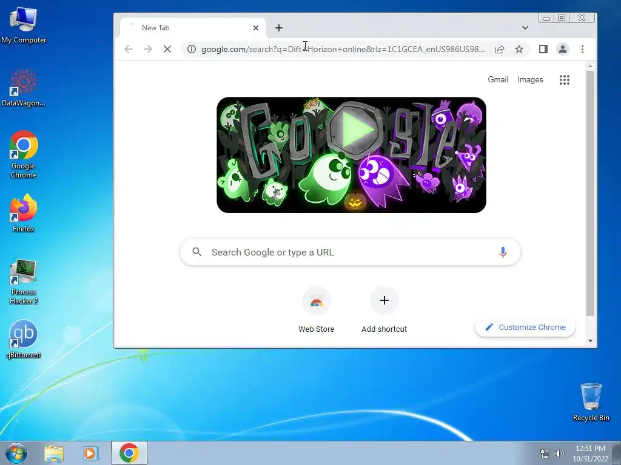Expand tab search dropdown arrow
The height and width of the screenshot is (465, 621).
[x=525, y=28]
